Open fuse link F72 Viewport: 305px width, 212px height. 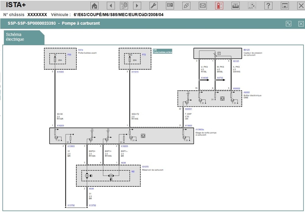pos(144,55)
